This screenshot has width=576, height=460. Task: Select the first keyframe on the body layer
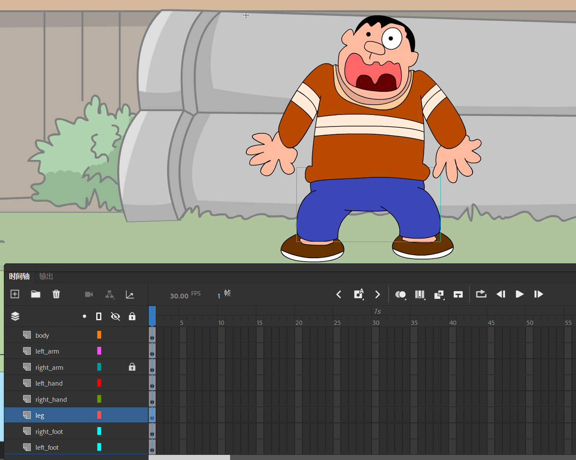[x=152, y=335]
